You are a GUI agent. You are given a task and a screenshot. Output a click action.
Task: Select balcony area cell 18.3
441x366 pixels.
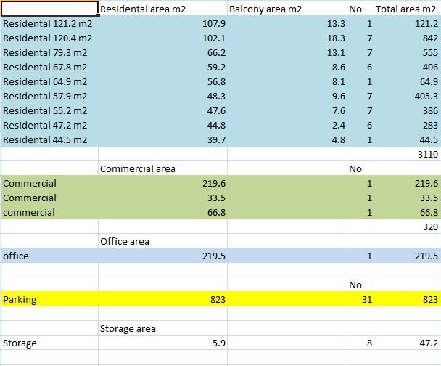(287, 38)
